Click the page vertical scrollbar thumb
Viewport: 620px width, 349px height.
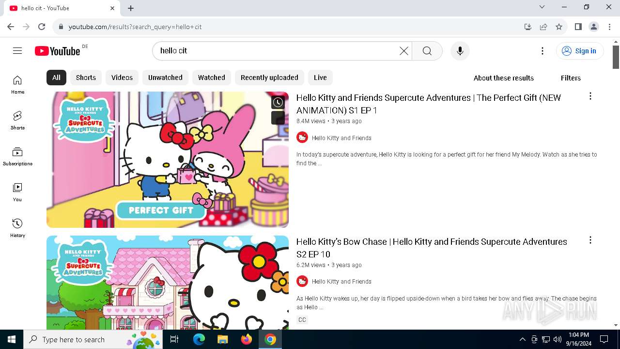point(616,57)
